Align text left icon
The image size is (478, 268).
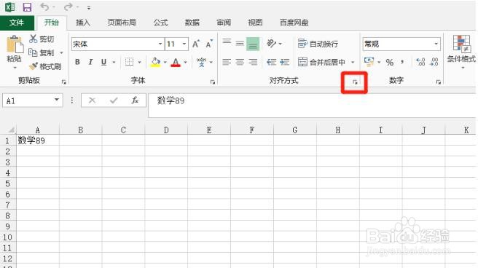[227, 62]
